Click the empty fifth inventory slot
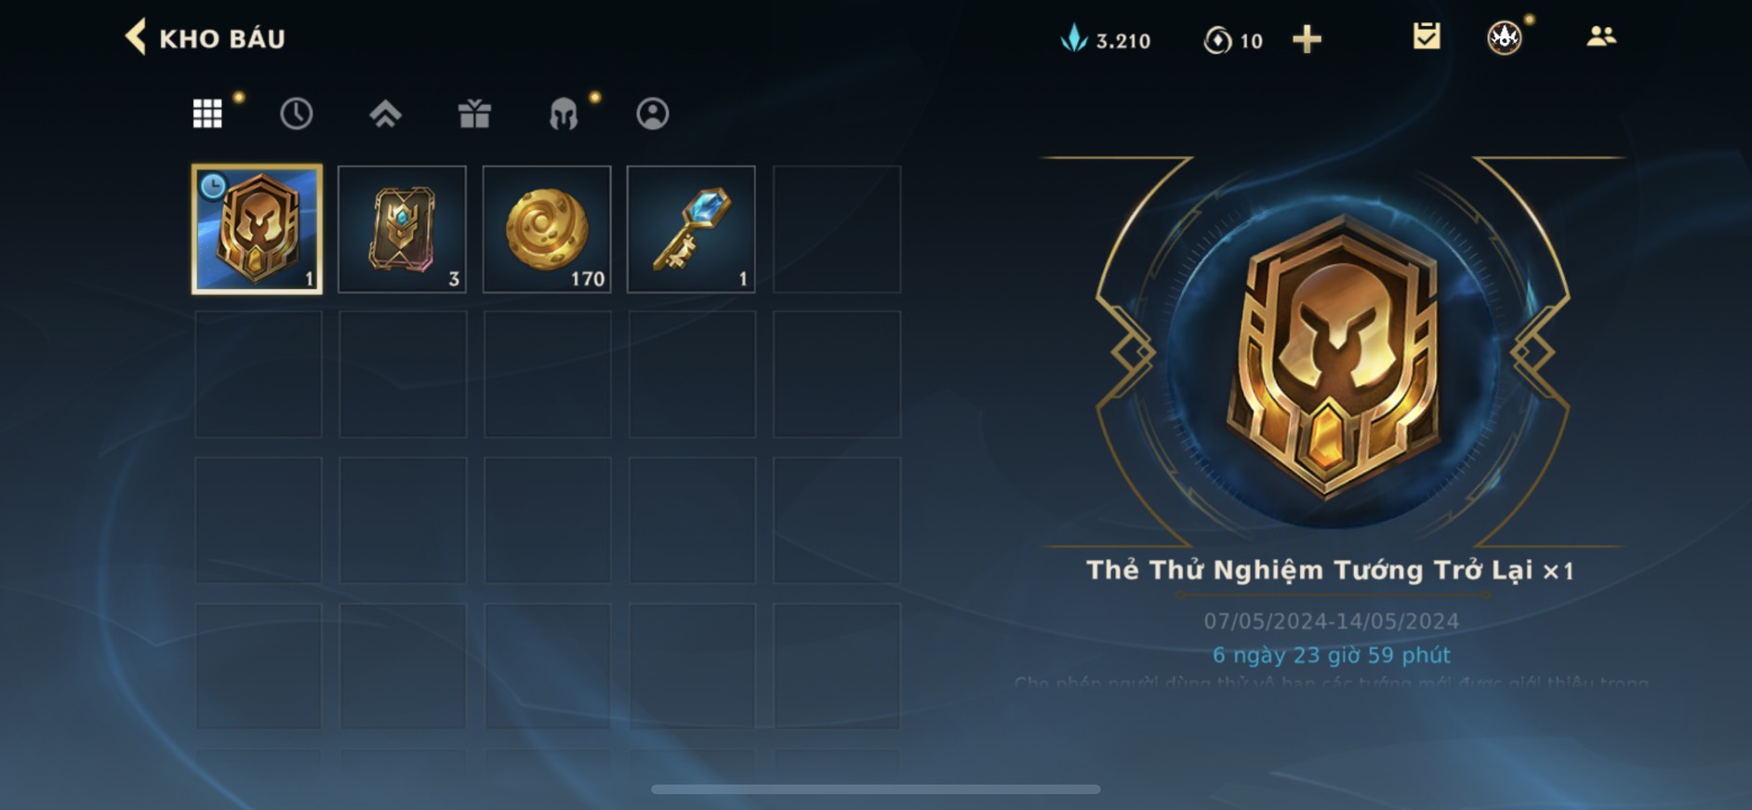This screenshot has width=1752, height=810. (x=837, y=230)
